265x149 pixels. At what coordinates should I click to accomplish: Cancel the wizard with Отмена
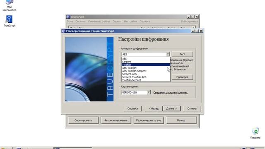click(x=192, y=108)
